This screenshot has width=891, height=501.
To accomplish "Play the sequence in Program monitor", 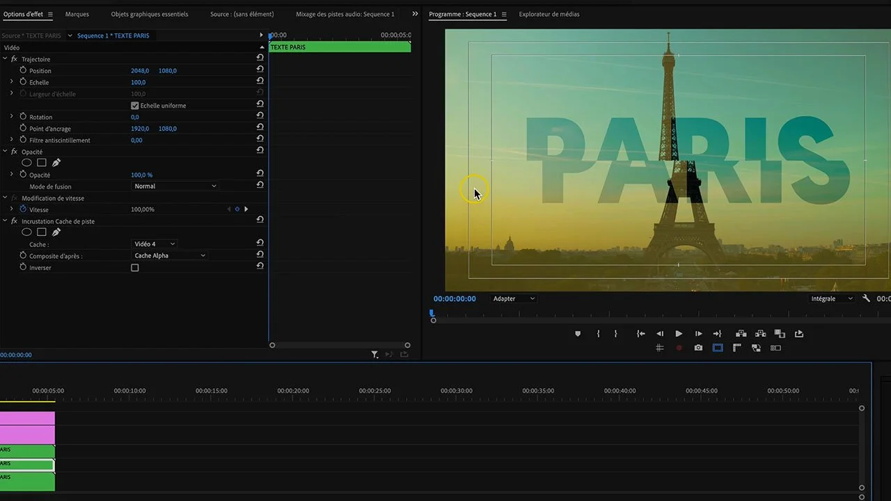I will coord(679,334).
